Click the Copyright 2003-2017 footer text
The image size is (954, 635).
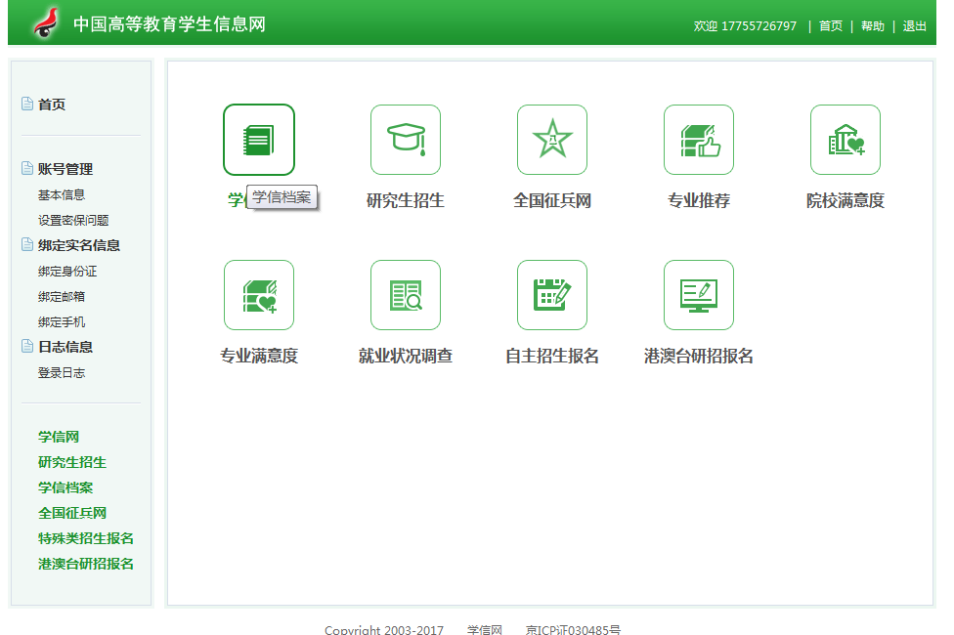tap(384, 629)
